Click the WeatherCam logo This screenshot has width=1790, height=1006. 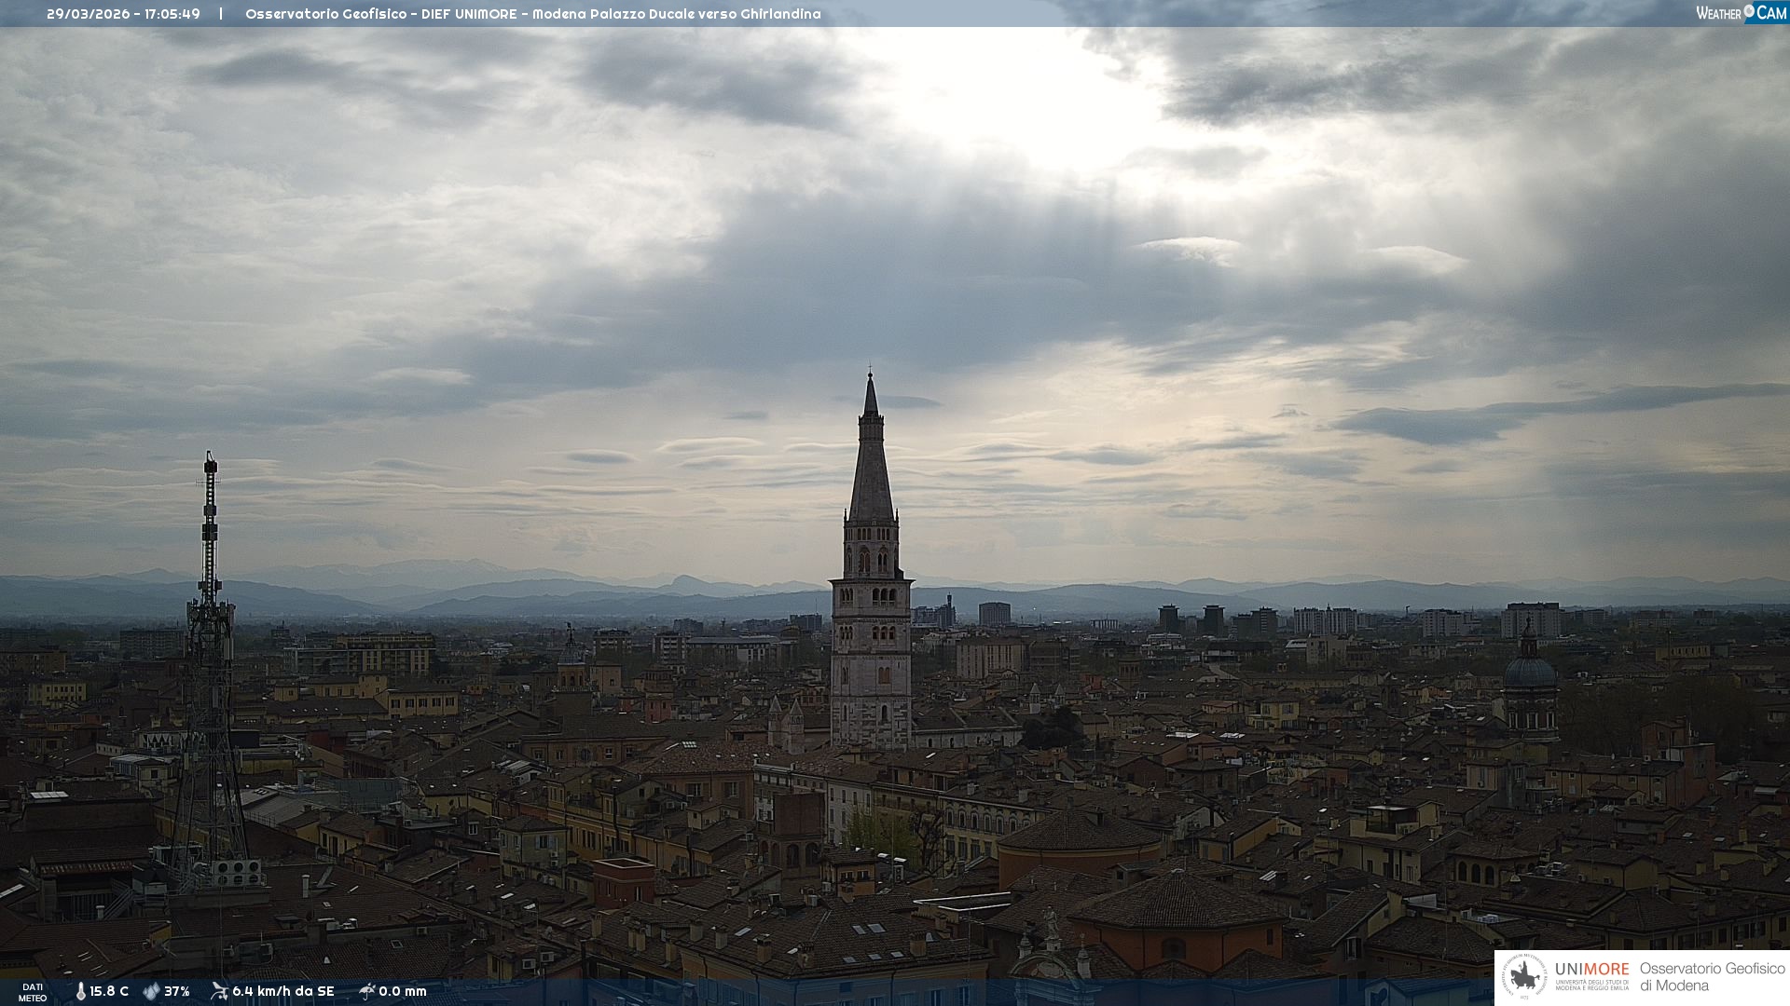1741,13
